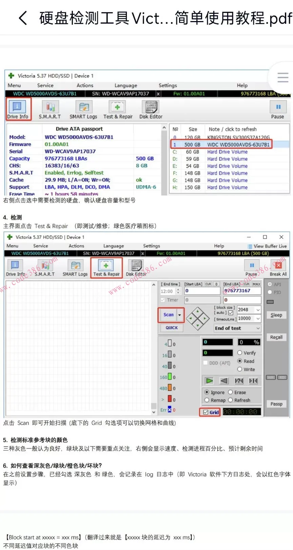The height and width of the screenshot is (550, 293).
Task: Select the C: 60 GB Hard Drive Volume row
Action: point(230,152)
